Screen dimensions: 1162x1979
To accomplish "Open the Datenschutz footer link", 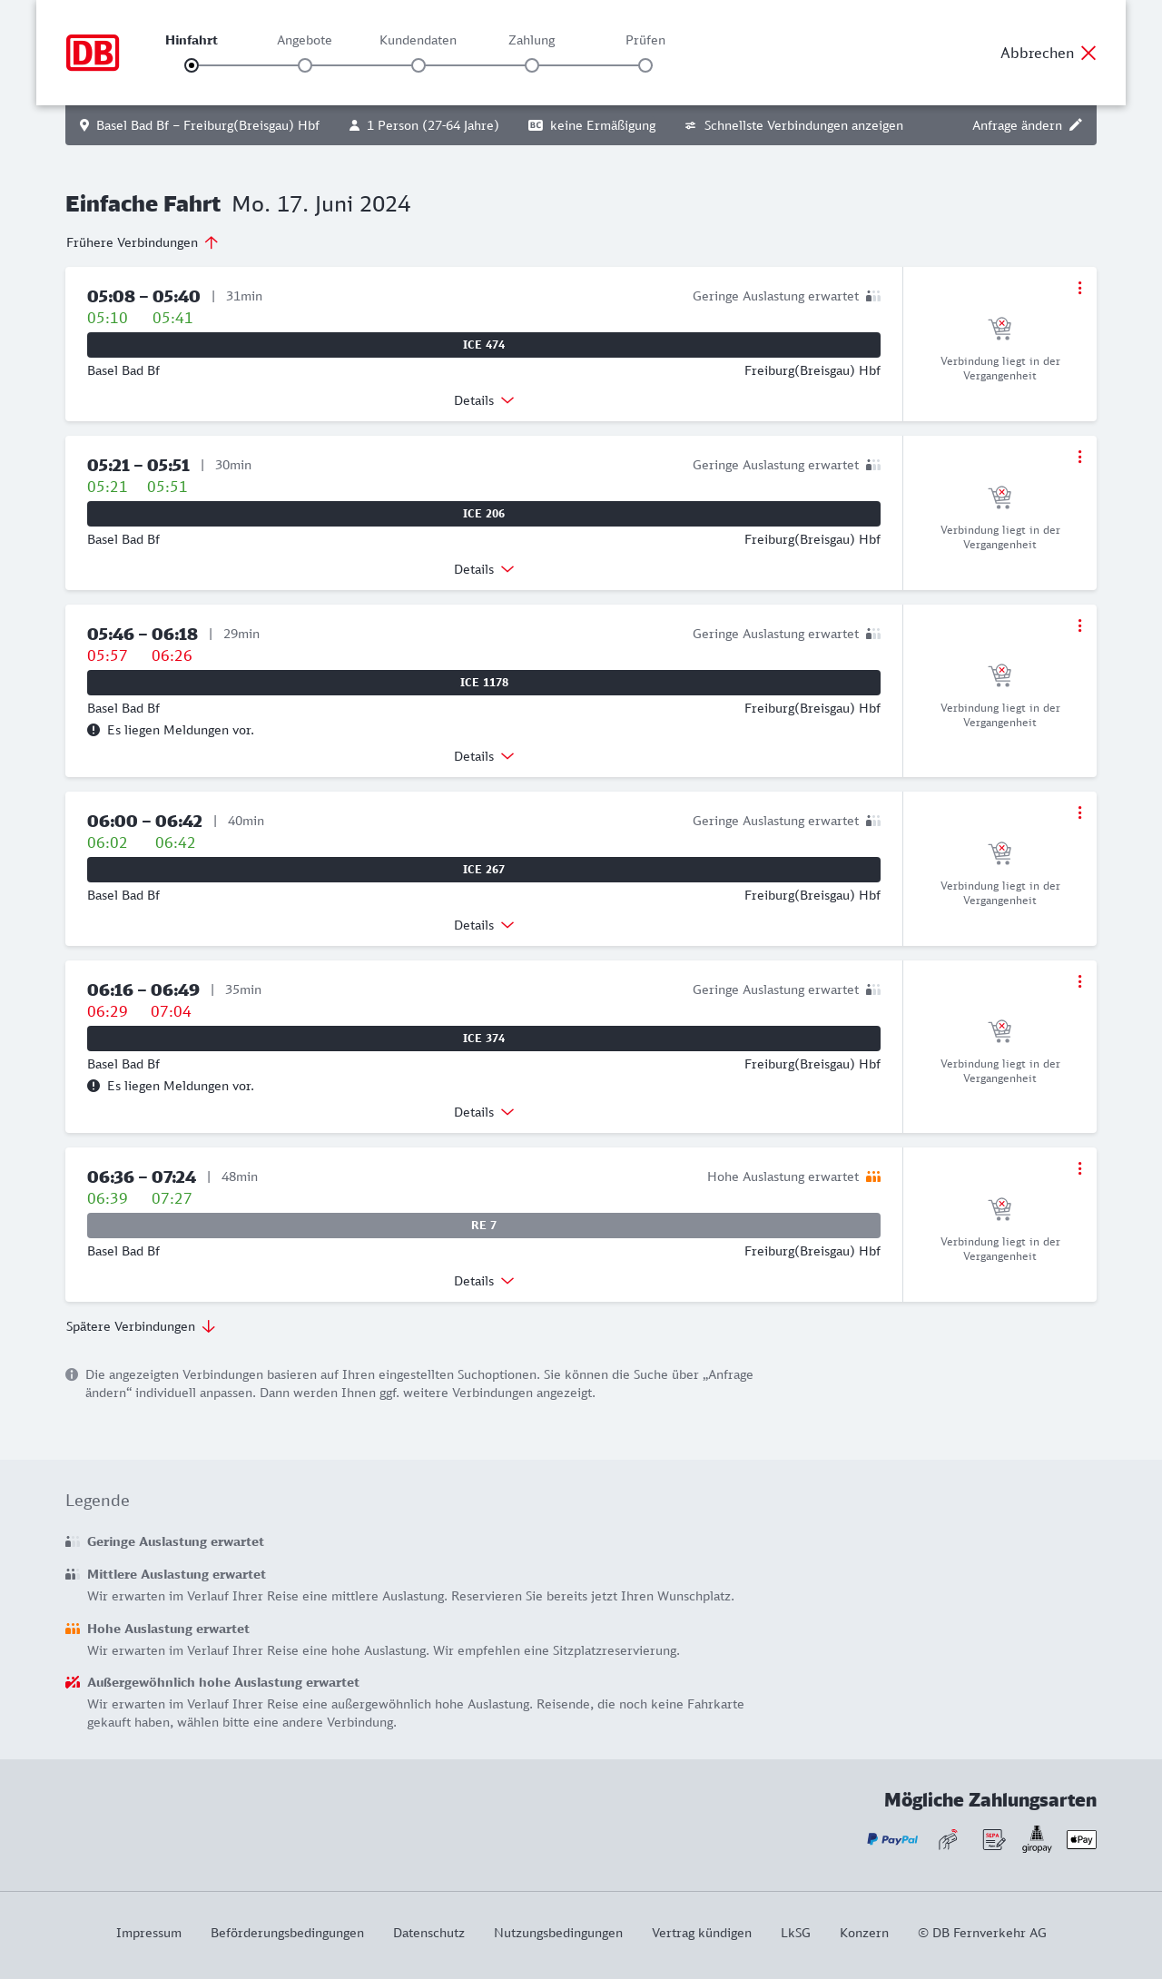I will pos(428,1933).
